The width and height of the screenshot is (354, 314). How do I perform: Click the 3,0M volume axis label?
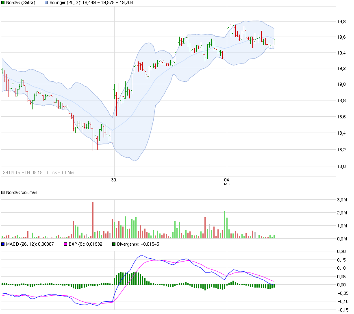click(342, 200)
